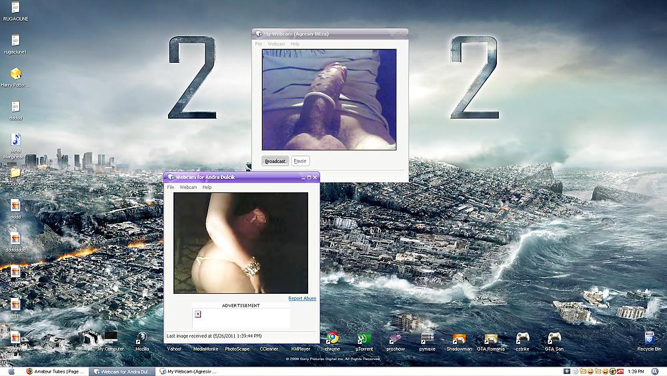Screen dimensions: 667x376
Task: Maximize the Webcam for Andra Dulcik window
Action: 309,177
